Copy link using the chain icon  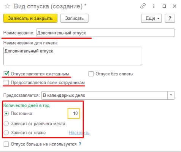[143, 6]
